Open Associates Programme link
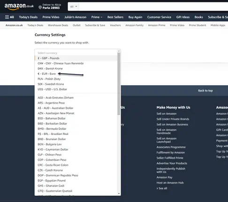 (x=171, y=147)
